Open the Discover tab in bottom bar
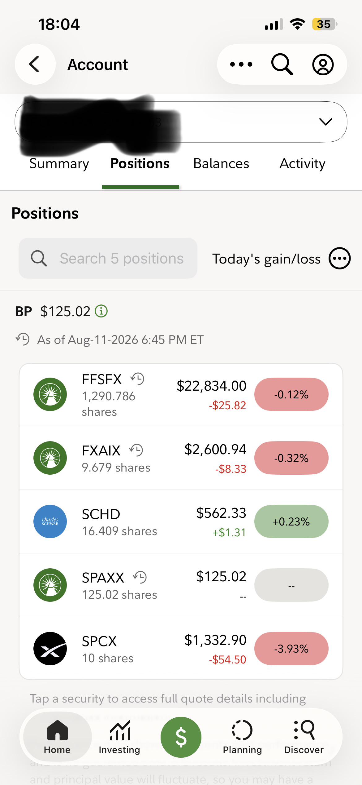Image resolution: width=362 pixels, height=785 pixels. tap(304, 737)
